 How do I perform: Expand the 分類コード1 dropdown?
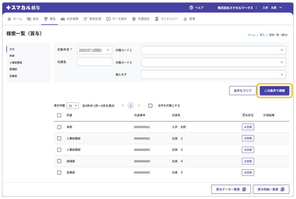[213, 50]
